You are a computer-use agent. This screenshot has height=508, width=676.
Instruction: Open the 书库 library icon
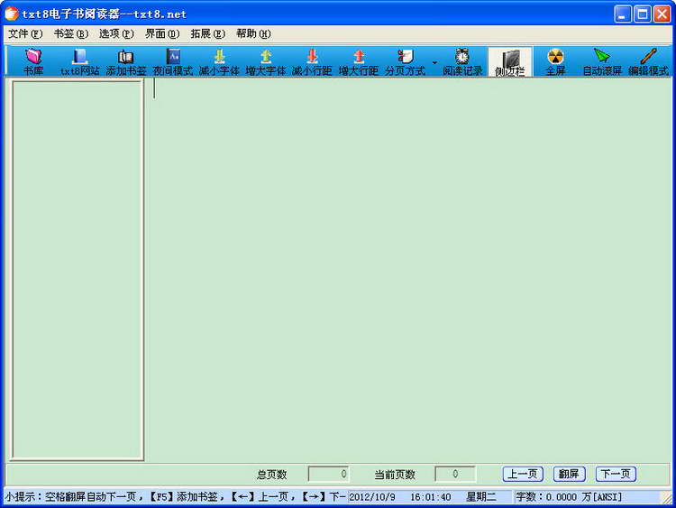(x=33, y=61)
